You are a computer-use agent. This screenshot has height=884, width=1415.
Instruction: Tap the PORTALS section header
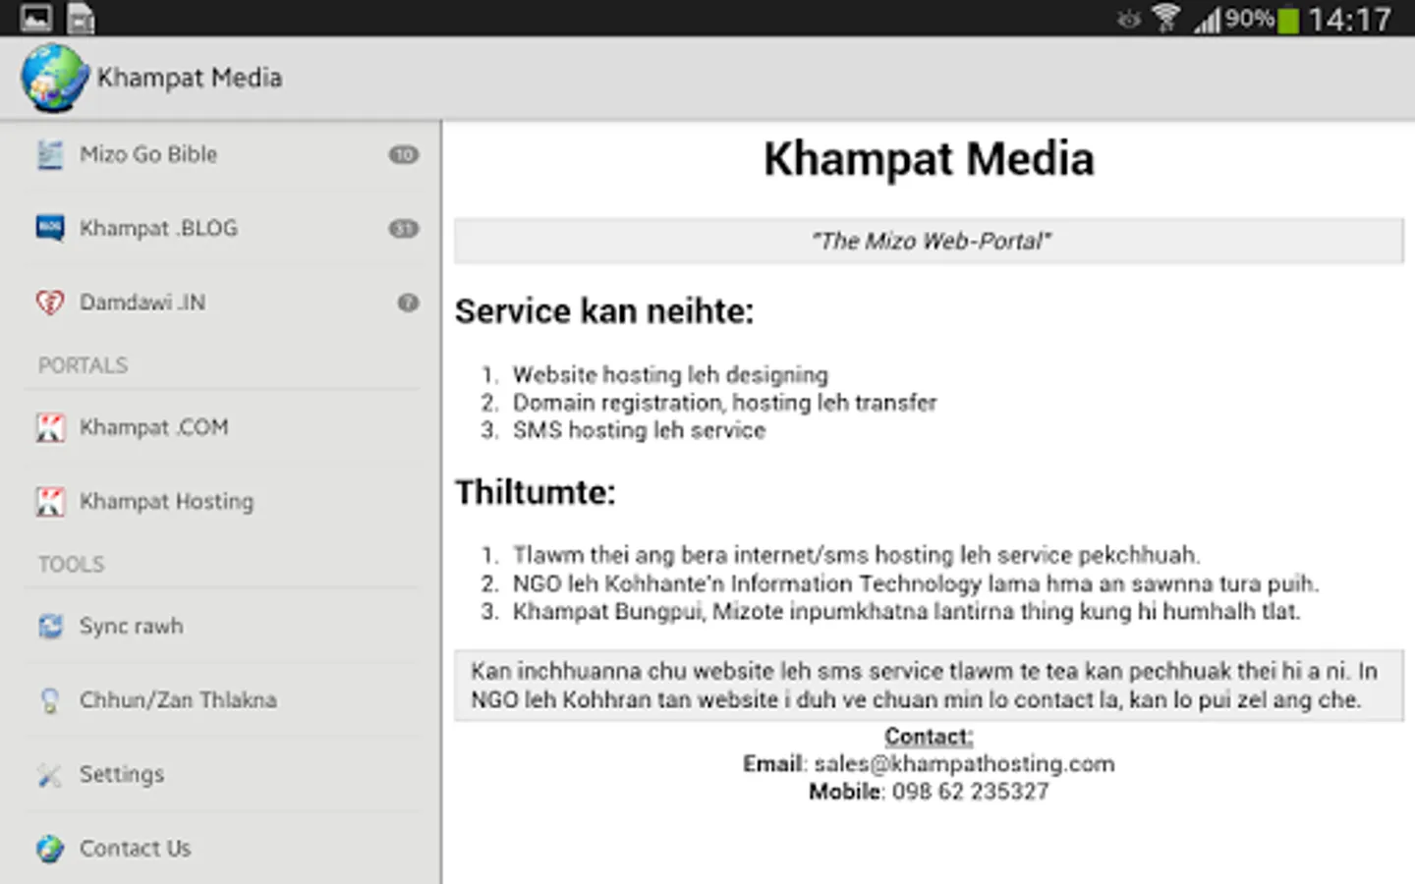point(84,365)
